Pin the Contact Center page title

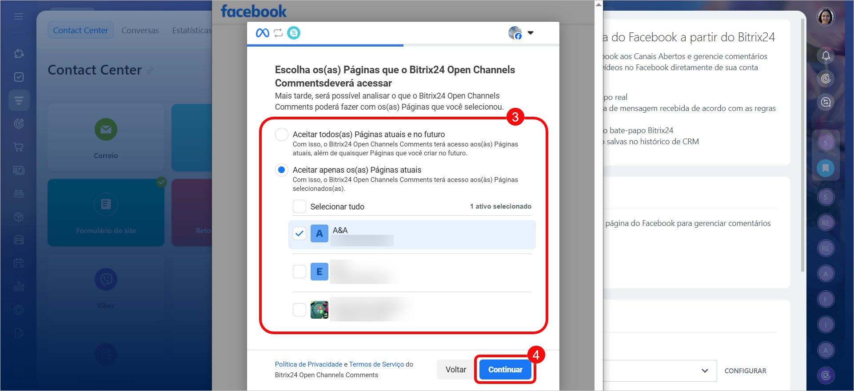150,71
